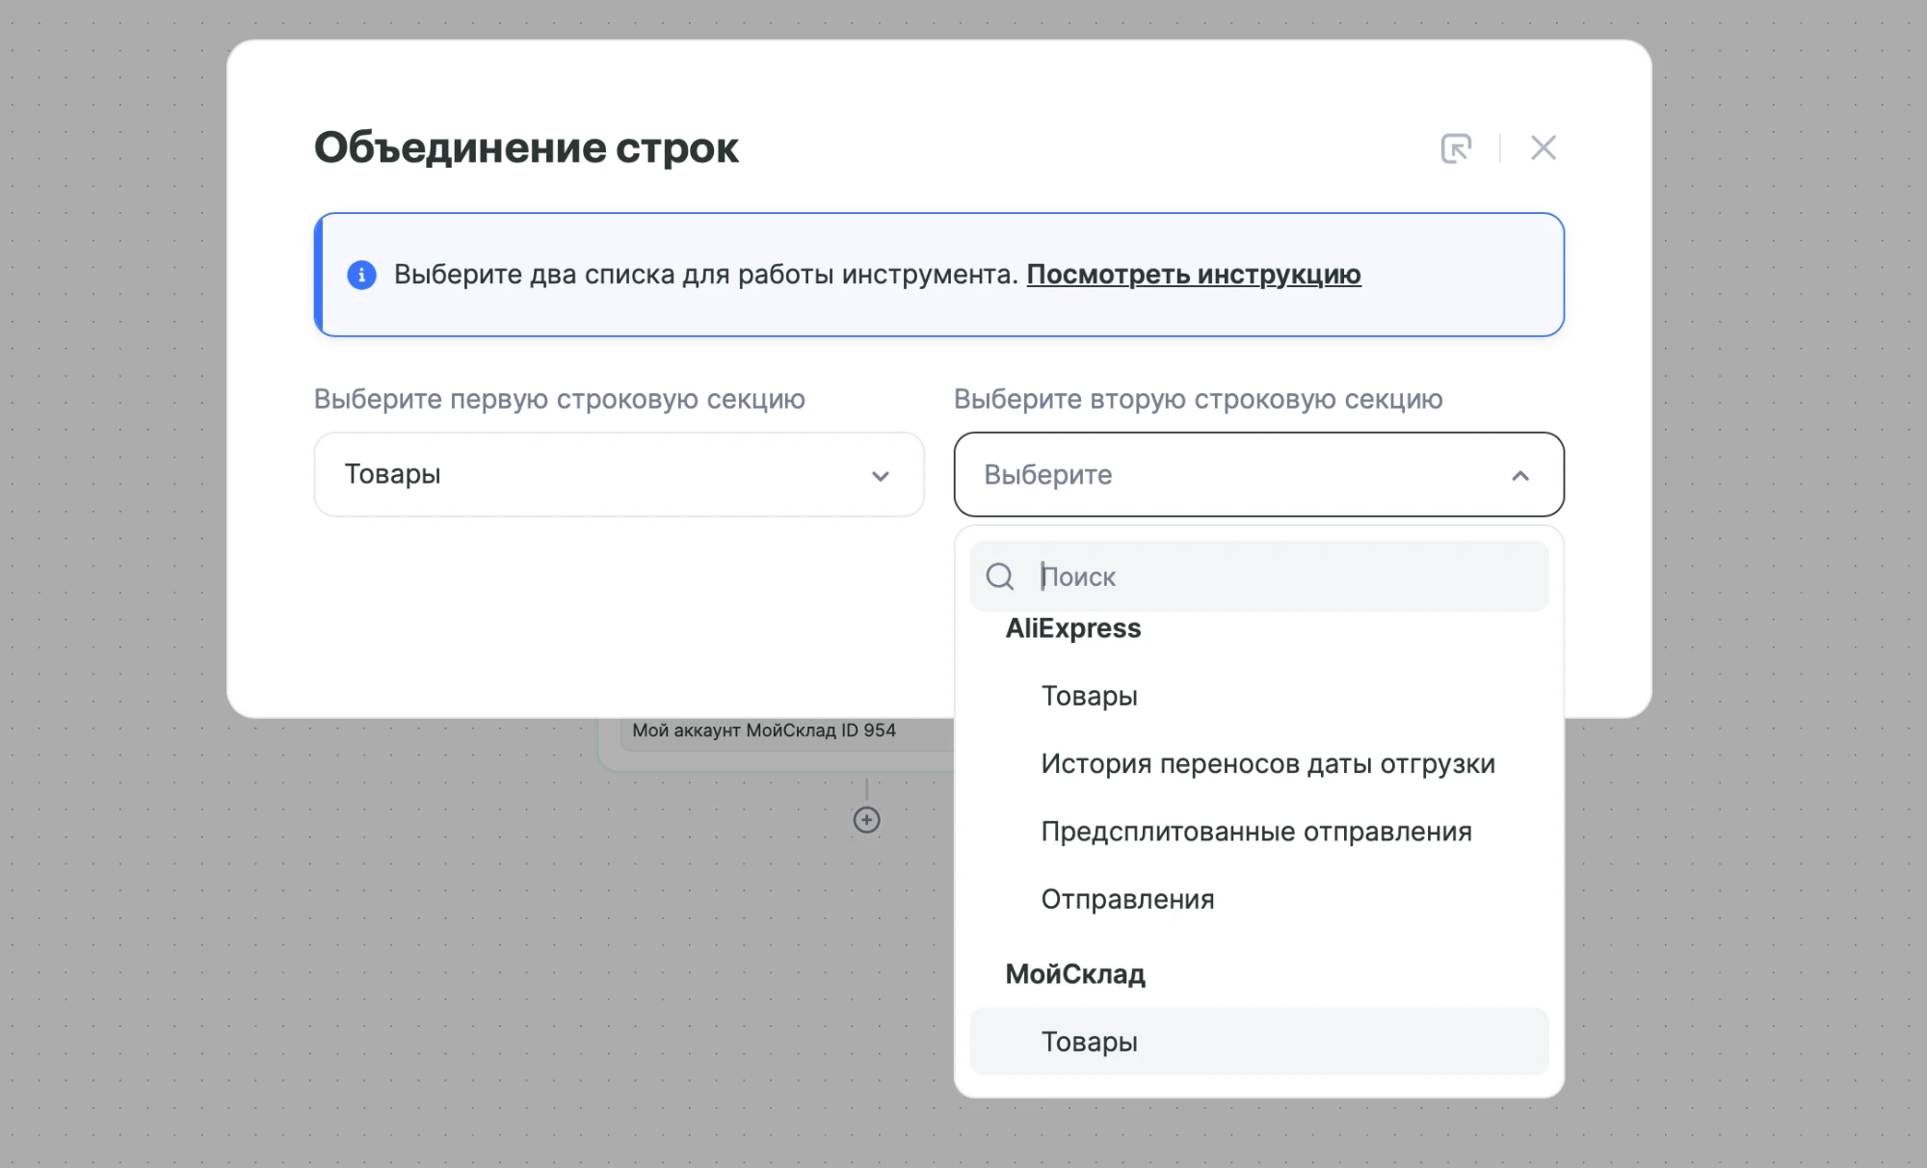Image resolution: width=1927 pixels, height=1168 pixels.
Task: Click the Выберите вторую строковую секцию label
Action: (x=1199, y=399)
